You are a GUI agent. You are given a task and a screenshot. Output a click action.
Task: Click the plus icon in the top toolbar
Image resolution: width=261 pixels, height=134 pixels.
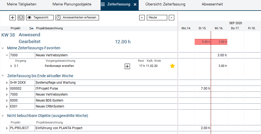[13, 18]
